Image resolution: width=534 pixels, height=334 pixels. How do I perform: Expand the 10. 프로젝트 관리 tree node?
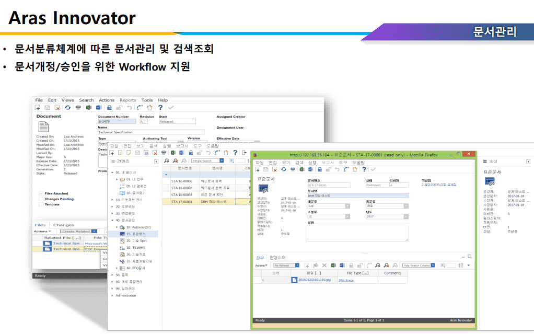[112, 200]
